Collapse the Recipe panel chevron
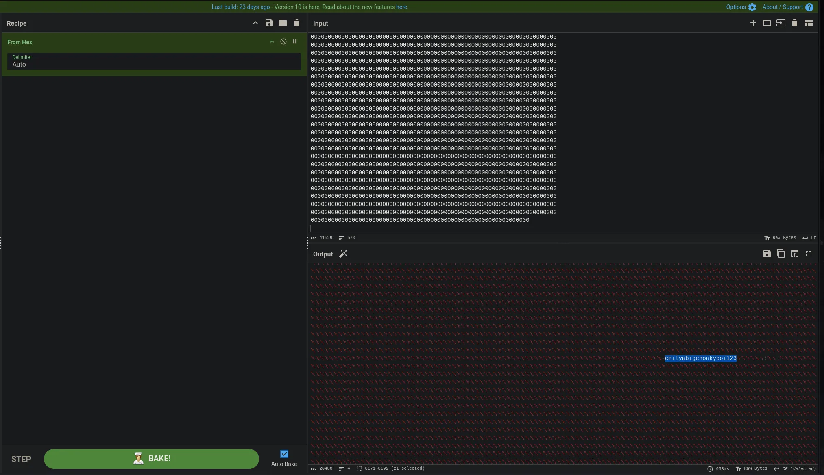824x475 pixels. tap(255, 23)
